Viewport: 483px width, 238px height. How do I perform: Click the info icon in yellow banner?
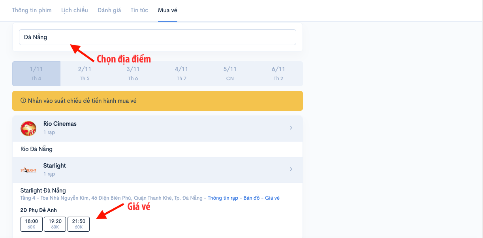point(23,101)
